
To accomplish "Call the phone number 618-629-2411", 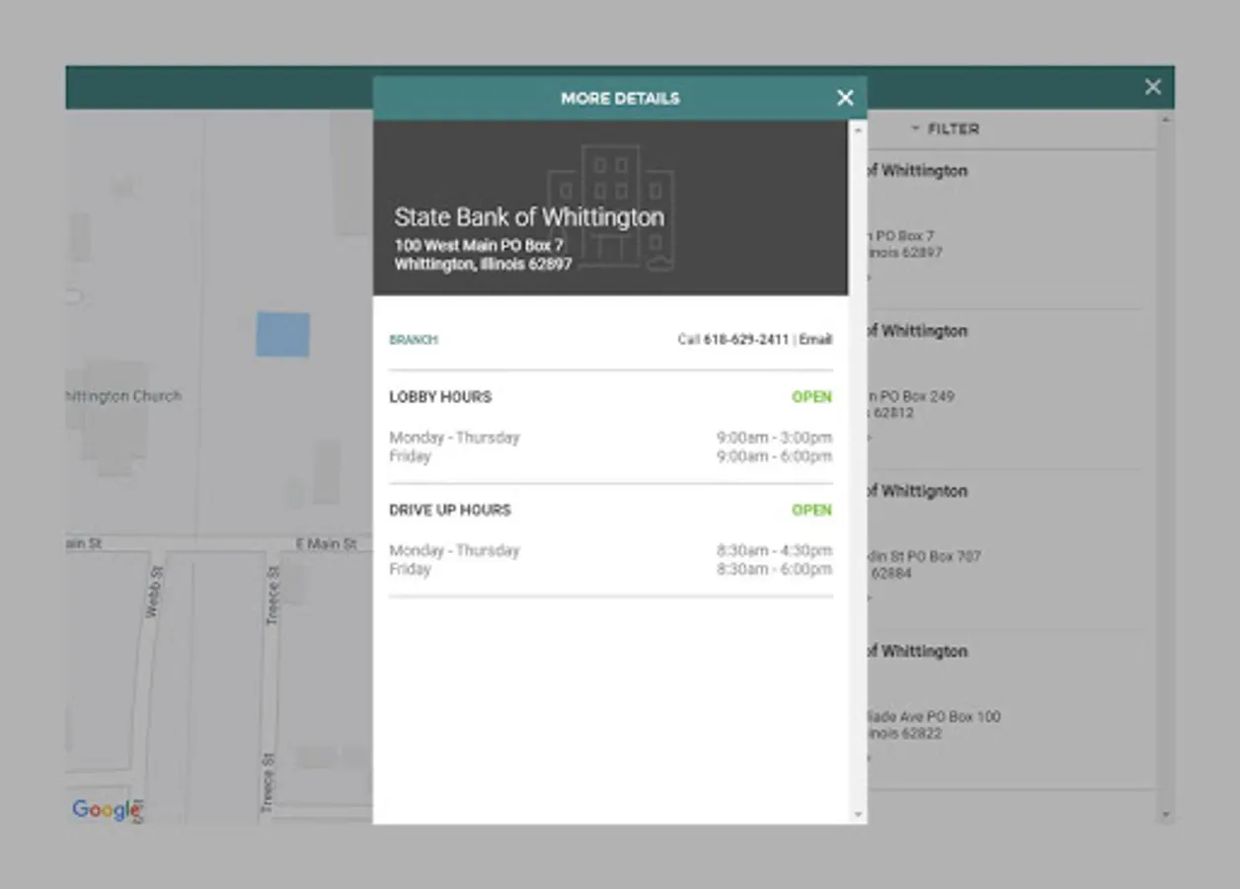I will point(746,340).
